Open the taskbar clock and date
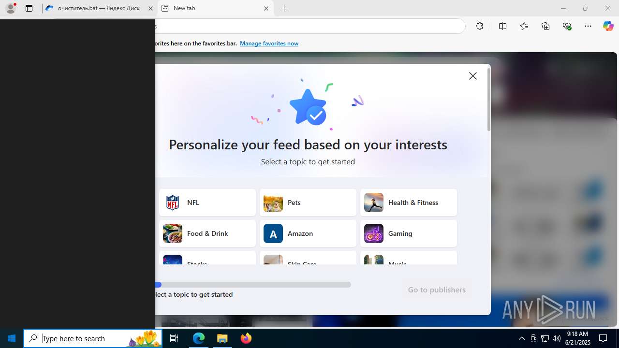Image resolution: width=619 pixels, height=348 pixels. click(x=578, y=338)
